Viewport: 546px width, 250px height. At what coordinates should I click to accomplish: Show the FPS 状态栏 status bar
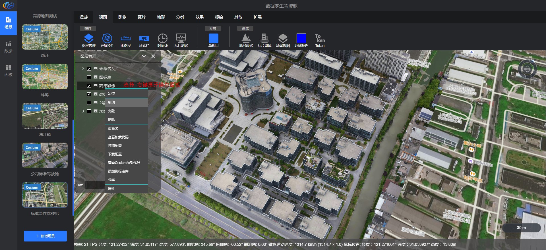[144, 39]
